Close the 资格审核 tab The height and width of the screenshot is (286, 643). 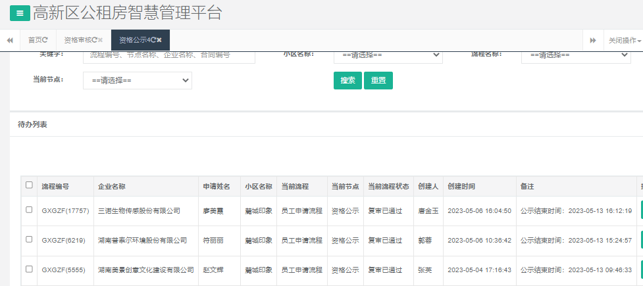[x=101, y=40]
